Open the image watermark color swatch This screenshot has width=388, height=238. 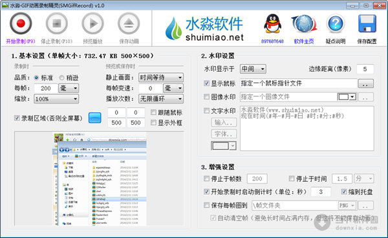(347, 97)
